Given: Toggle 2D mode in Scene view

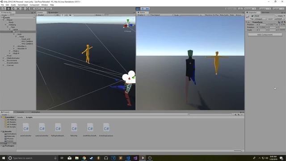Looking at the screenshot, I should point(58,15).
